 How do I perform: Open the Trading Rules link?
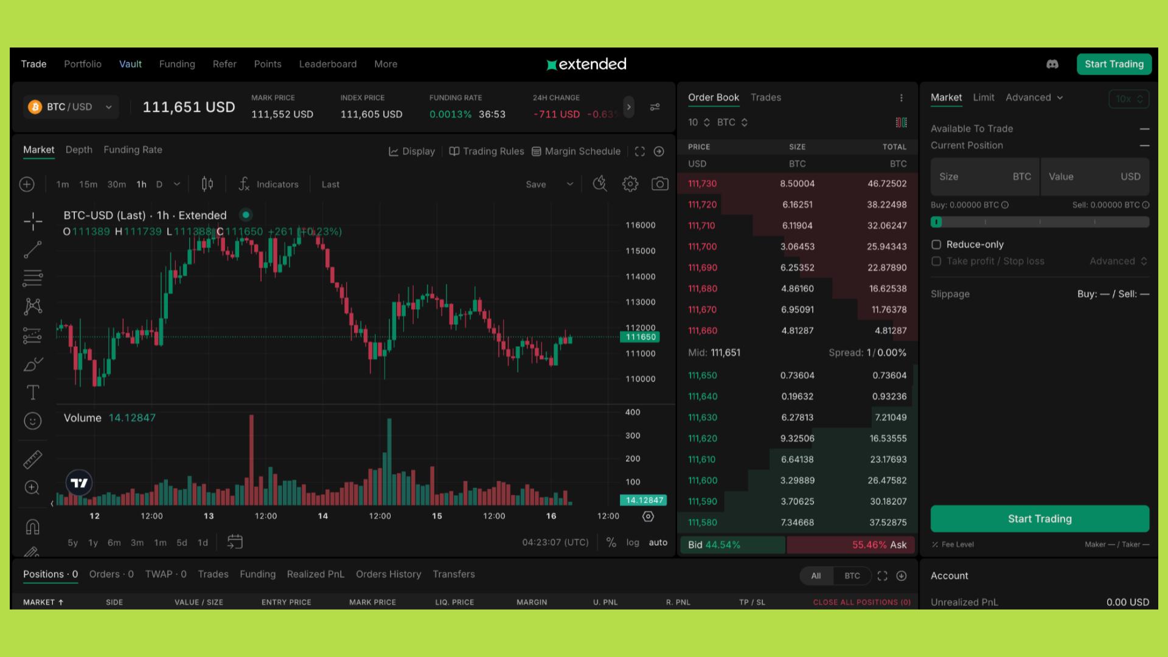click(x=486, y=151)
